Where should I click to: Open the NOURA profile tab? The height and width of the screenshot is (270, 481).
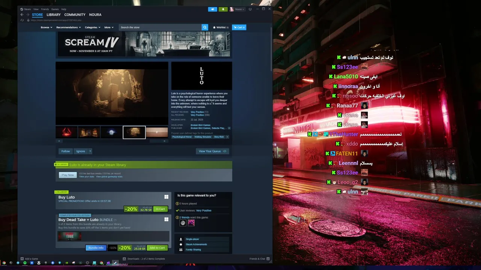[x=95, y=15]
